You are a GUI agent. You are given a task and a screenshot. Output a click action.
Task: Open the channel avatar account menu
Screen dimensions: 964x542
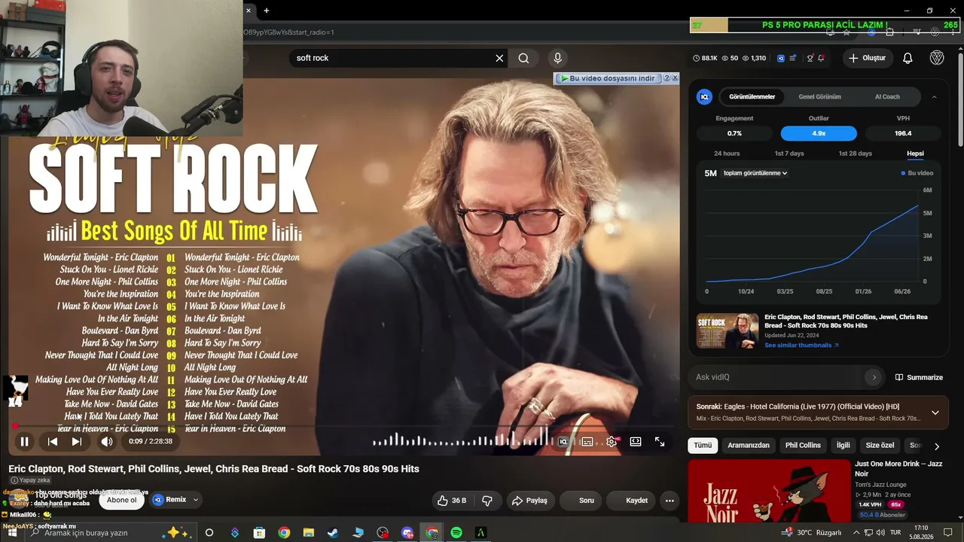click(x=937, y=58)
